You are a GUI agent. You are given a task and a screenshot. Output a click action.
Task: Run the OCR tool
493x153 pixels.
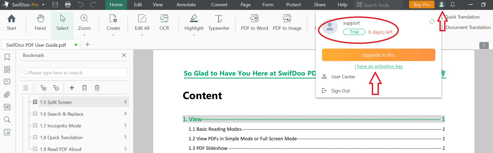click(164, 22)
